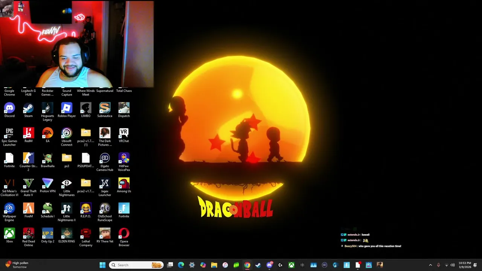The height and width of the screenshot is (271, 482).
Task: Open Task View from the taskbar
Action: point(170,265)
